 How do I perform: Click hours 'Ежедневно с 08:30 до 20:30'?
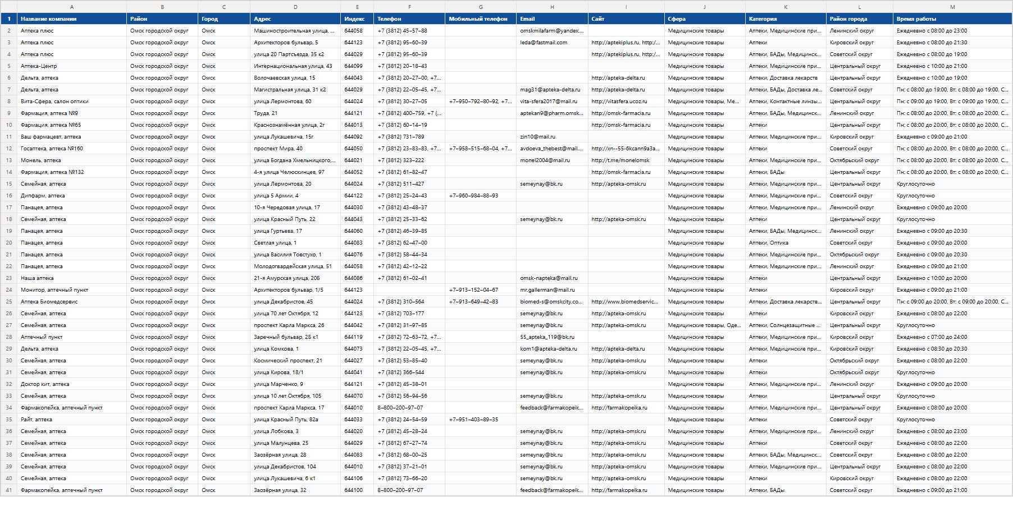(x=952, y=349)
